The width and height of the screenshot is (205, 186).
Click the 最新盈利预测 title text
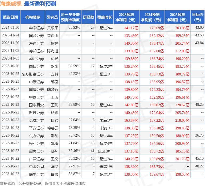click(40, 4)
